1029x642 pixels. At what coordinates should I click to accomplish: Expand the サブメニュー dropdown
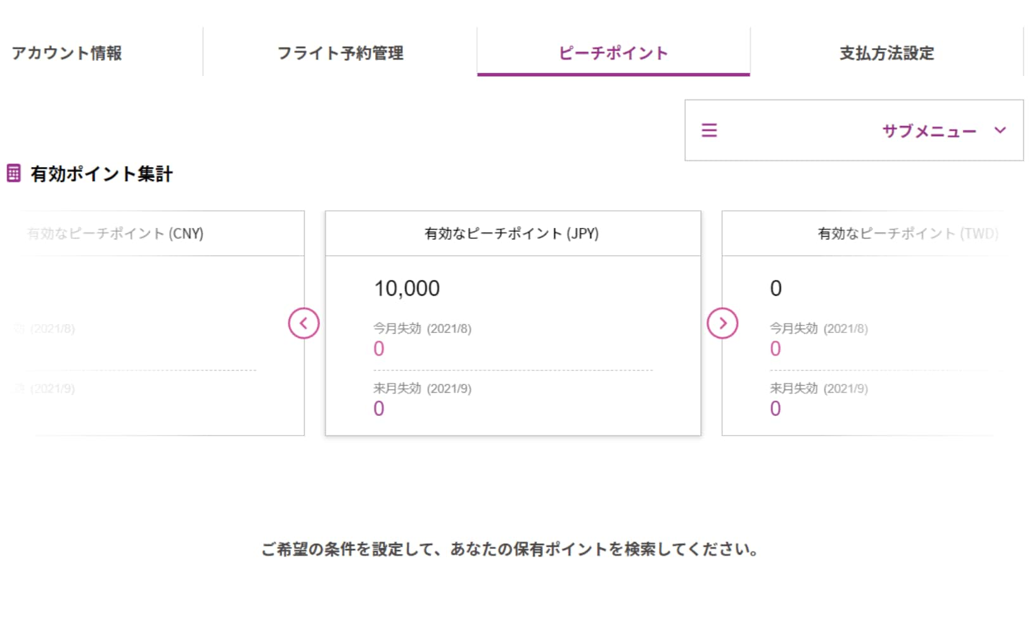click(x=854, y=130)
